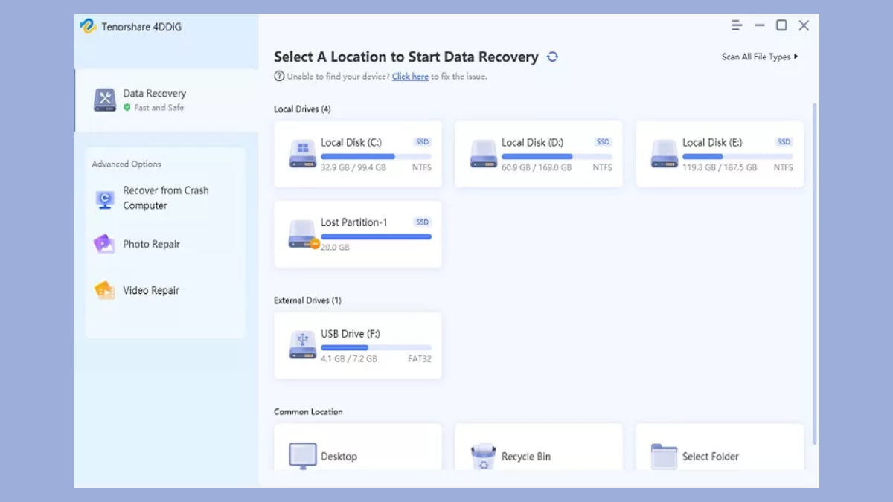Click the Video Repair icon
Viewport: 893px width, 502px height.
[x=105, y=291]
